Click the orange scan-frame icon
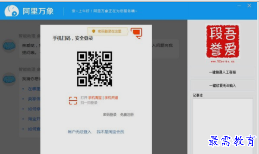Image resolution: width=259 pixels, height=154 pixels. [73, 101]
